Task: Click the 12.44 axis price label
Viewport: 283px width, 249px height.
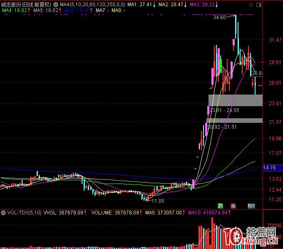Action: tap(275, 189)
